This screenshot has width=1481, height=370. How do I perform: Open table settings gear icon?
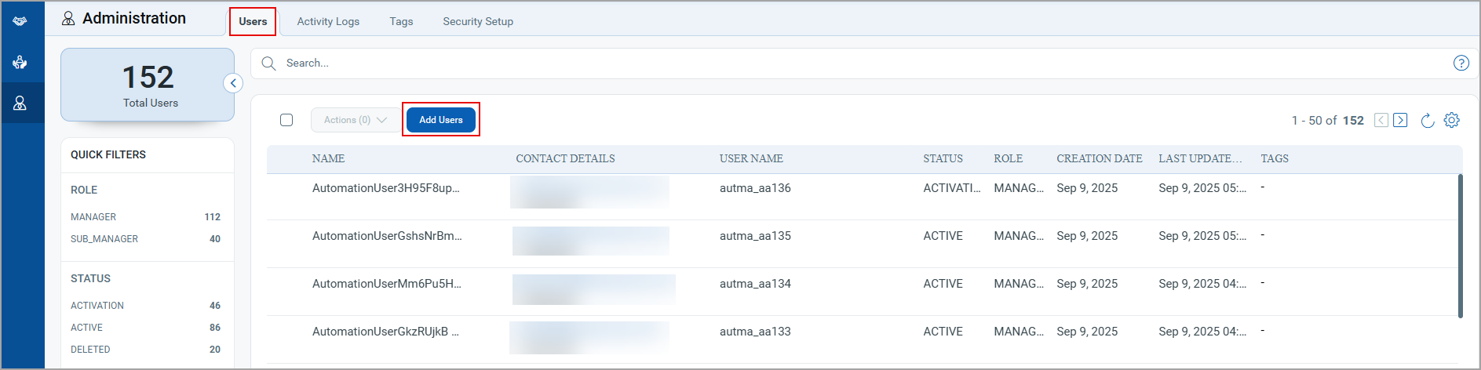(1452, 120)
